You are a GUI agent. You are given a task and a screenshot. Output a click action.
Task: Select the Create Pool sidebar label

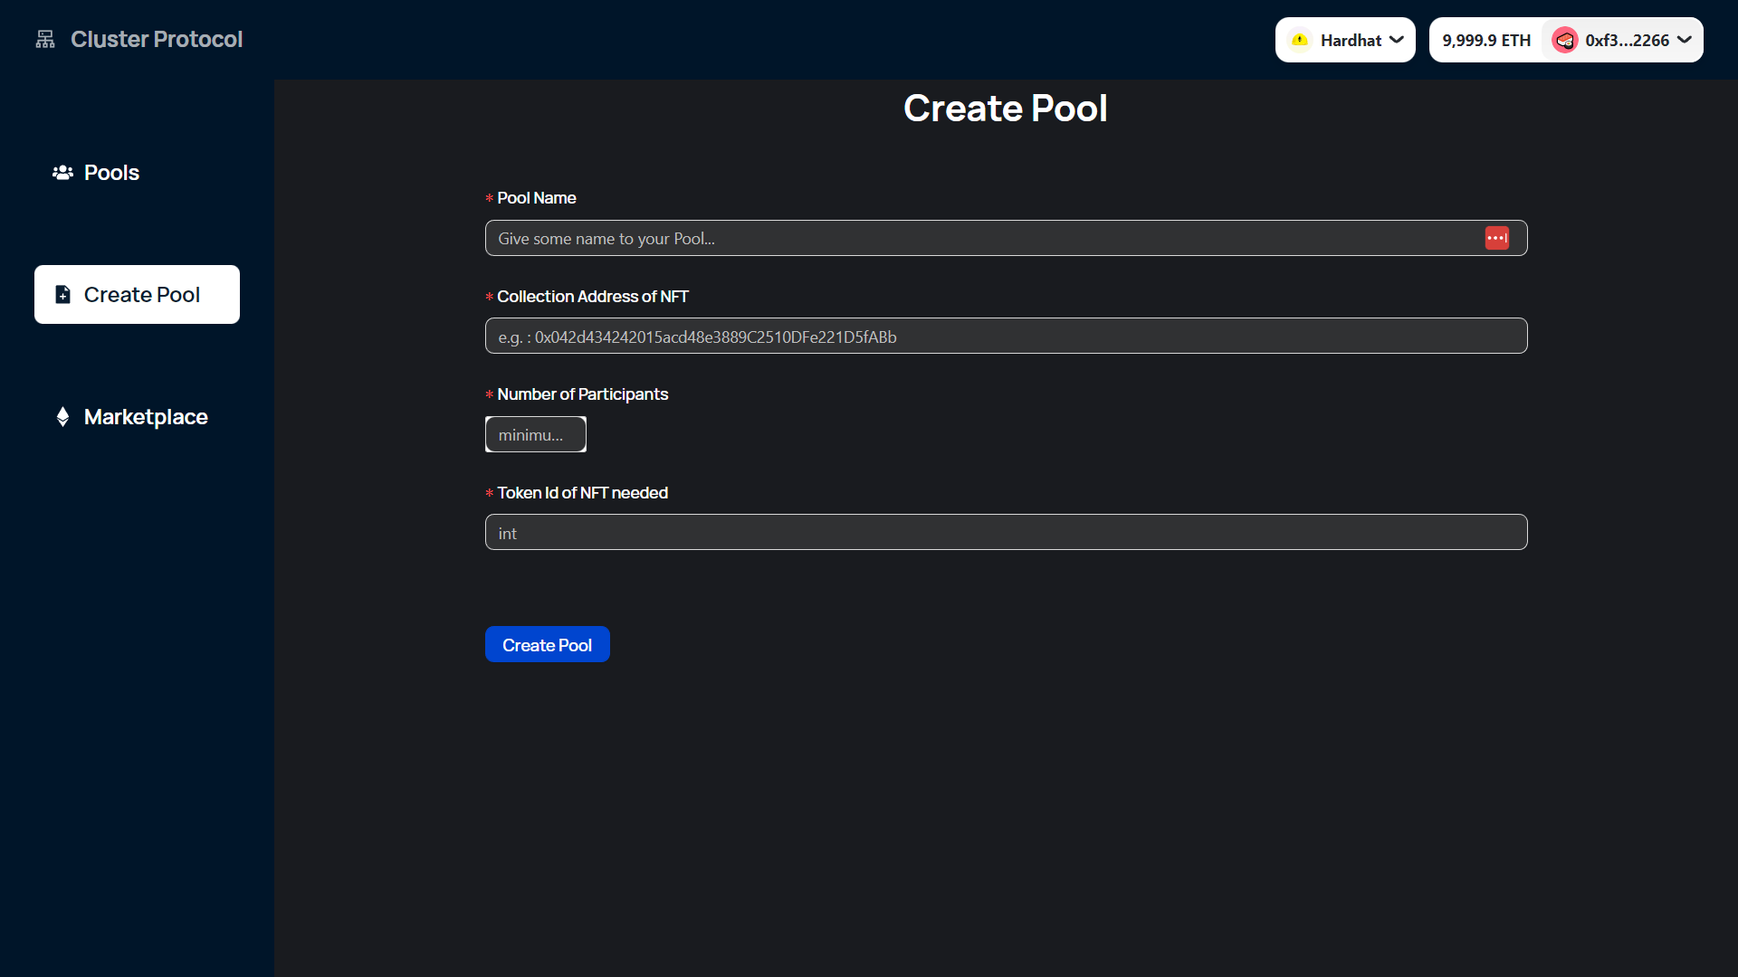[142, 295]
